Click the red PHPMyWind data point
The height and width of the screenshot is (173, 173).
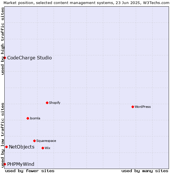(5, 164)
